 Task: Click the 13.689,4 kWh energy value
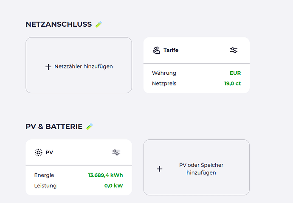point(105,175)
